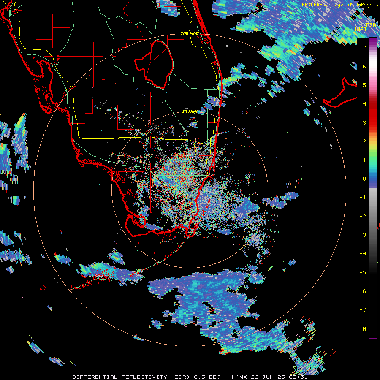Viewport: 380px width, 380px height.
Task: Click the NEXLAB-College of DuPage label
Action: click(x=341, y=5)
